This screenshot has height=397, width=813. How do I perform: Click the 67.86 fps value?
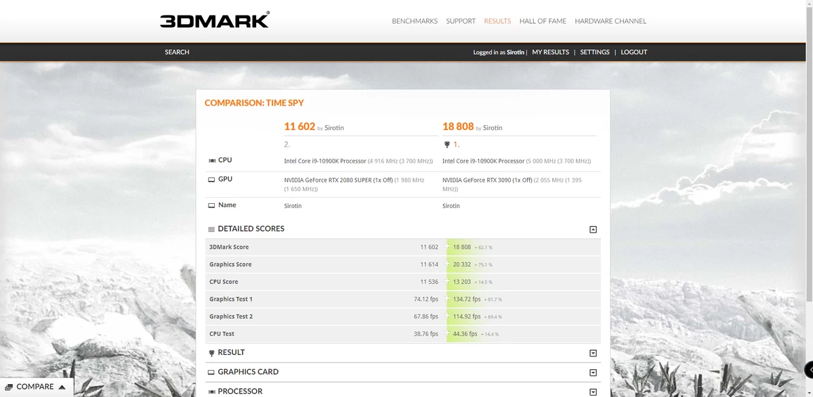pos(426,316)
